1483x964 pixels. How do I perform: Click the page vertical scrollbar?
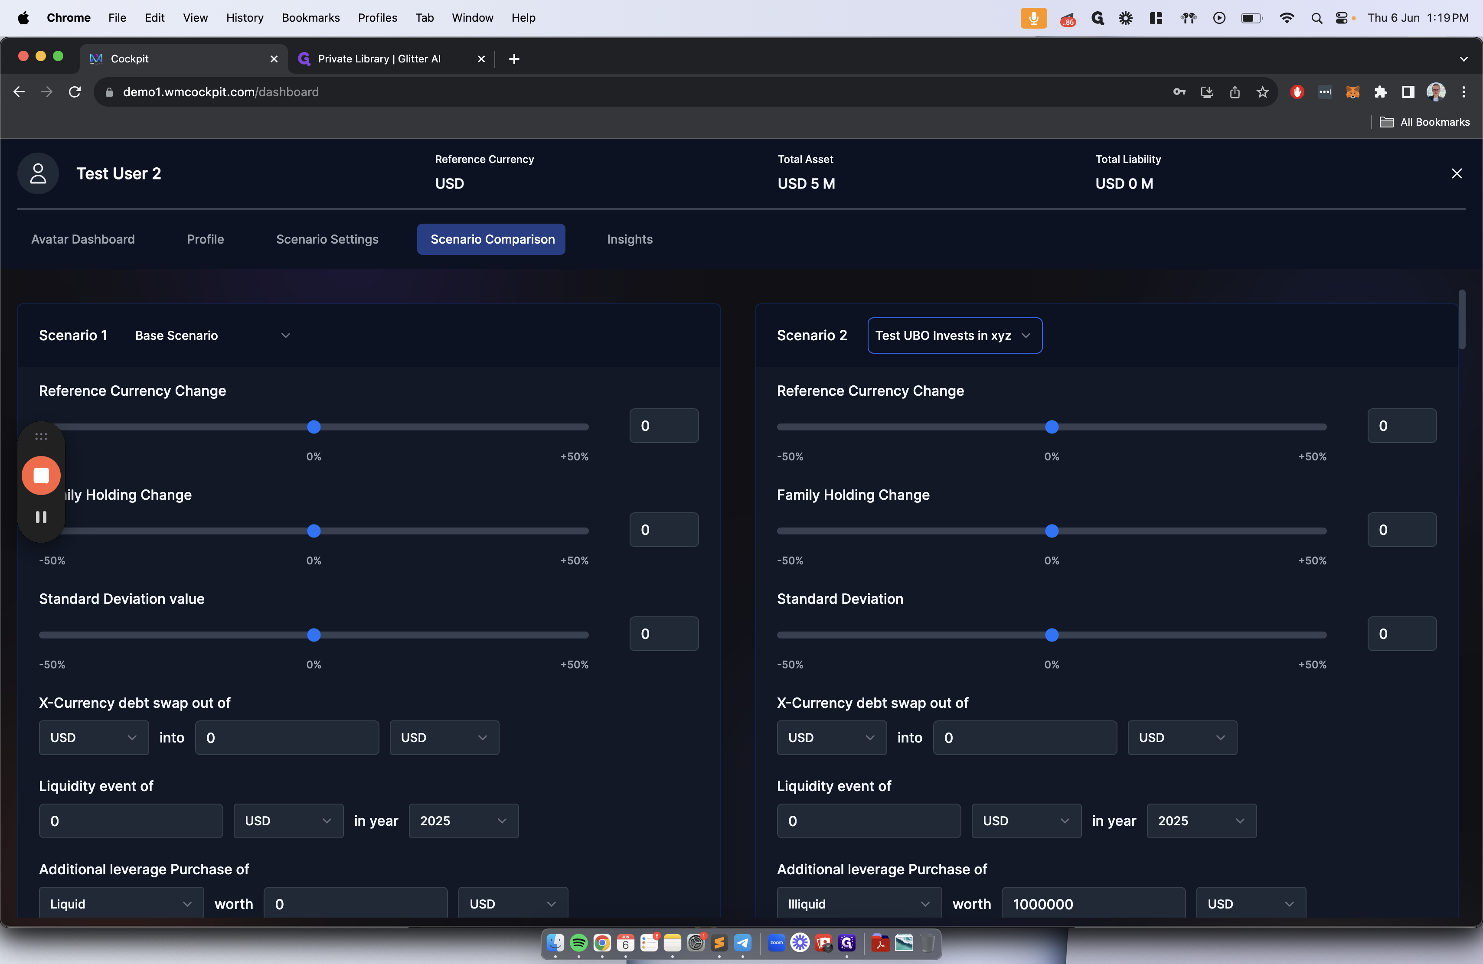1462,319
